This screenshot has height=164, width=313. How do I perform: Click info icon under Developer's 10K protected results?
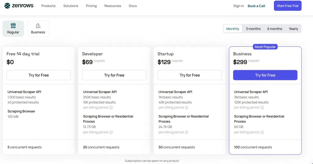click(x=111, y=108)
